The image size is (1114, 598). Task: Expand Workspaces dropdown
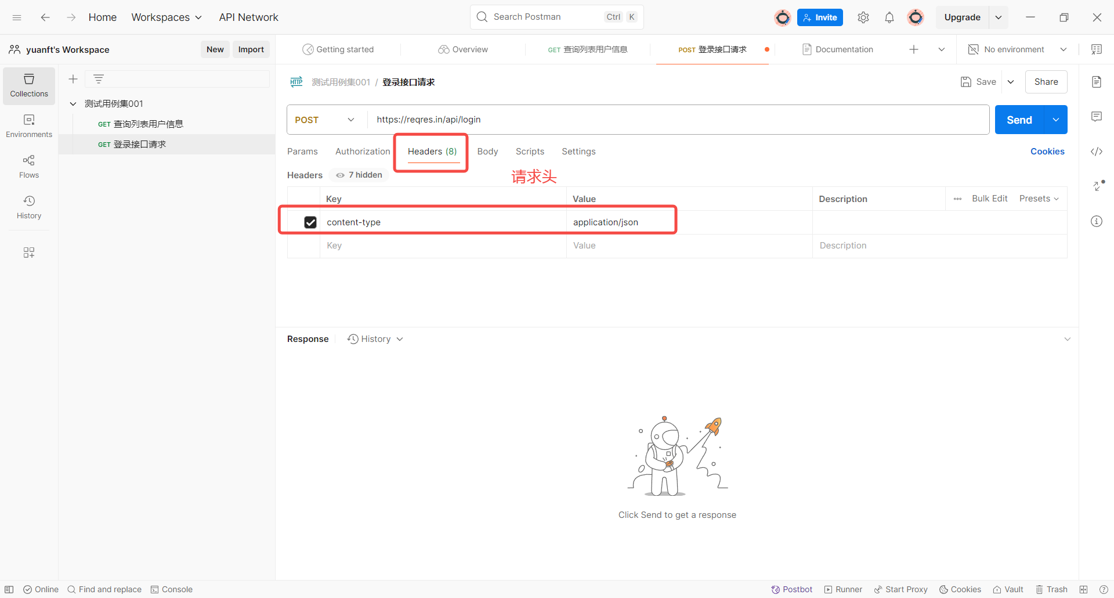click(167, 17)
